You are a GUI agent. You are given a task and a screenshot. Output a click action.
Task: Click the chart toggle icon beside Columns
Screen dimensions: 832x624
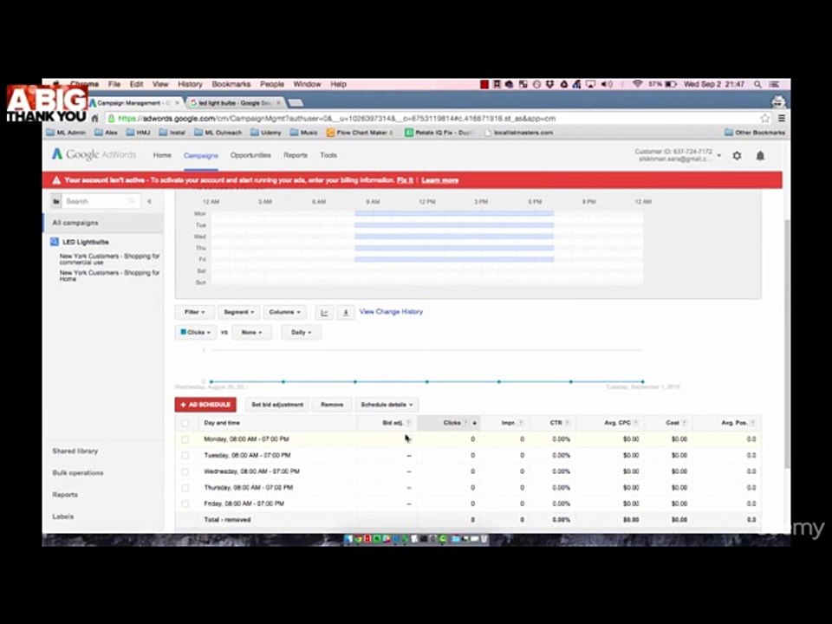click(x=324, y=312)
